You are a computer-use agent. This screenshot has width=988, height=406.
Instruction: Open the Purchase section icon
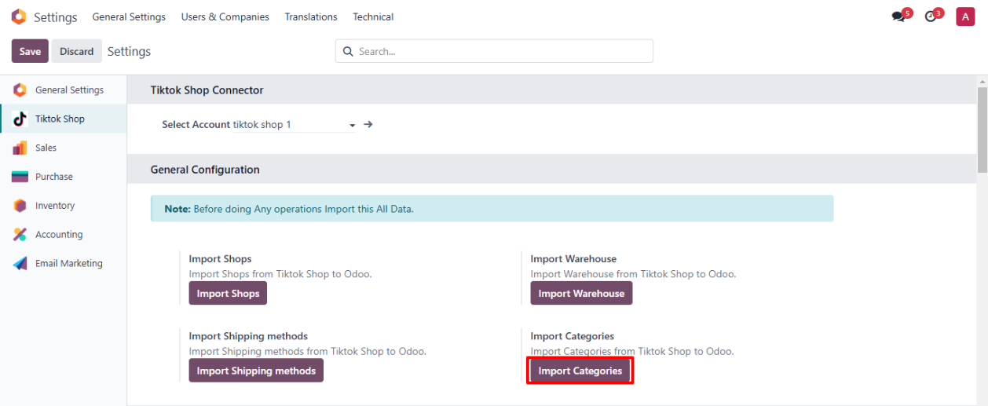coord(20,177)
